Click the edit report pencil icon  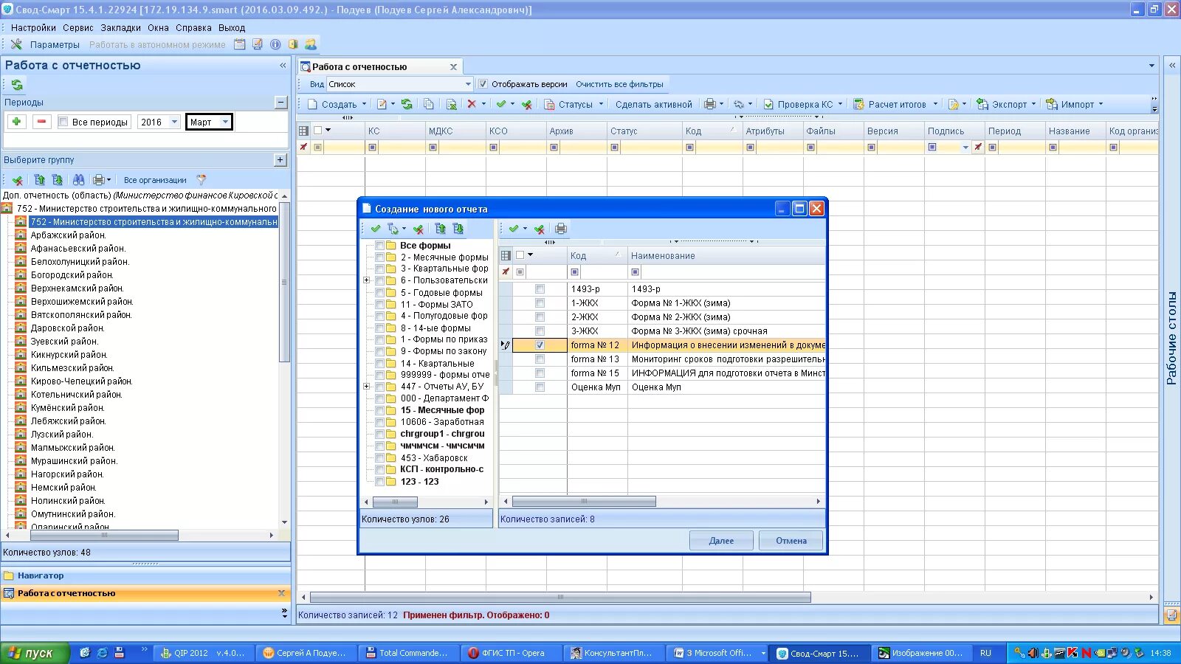point(382,104)
